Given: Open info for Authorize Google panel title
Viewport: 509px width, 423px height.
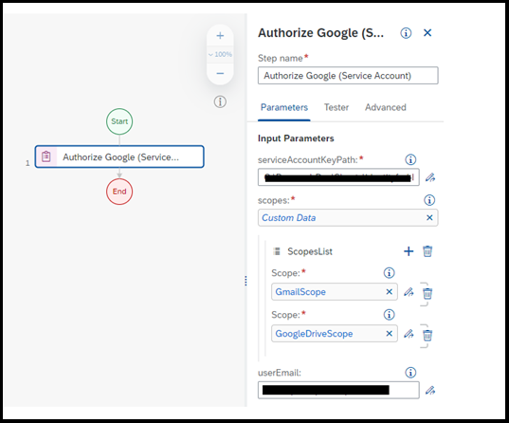Looking at the screenshot, I should pos(406,33).
